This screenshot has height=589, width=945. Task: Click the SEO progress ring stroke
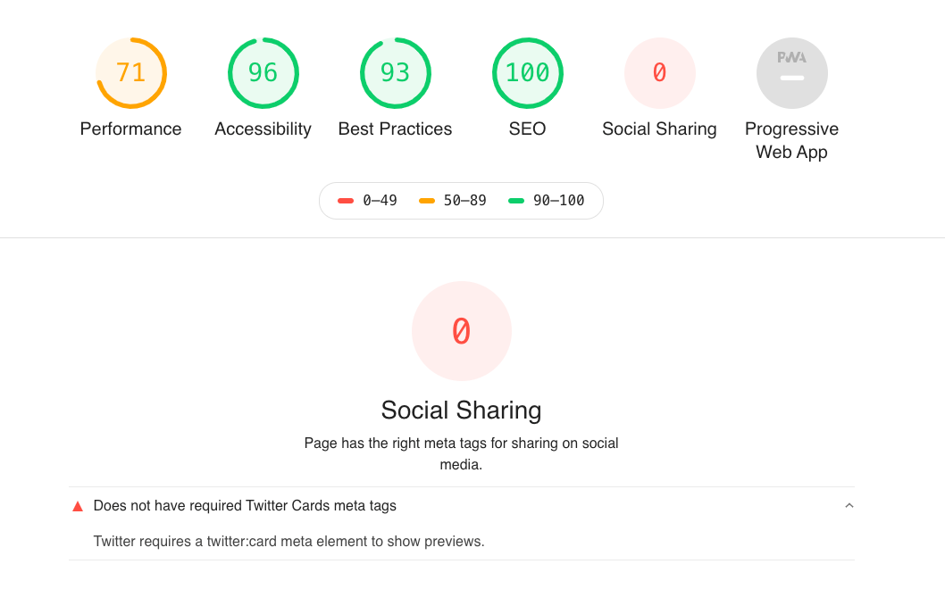click(x=527, y=39)
